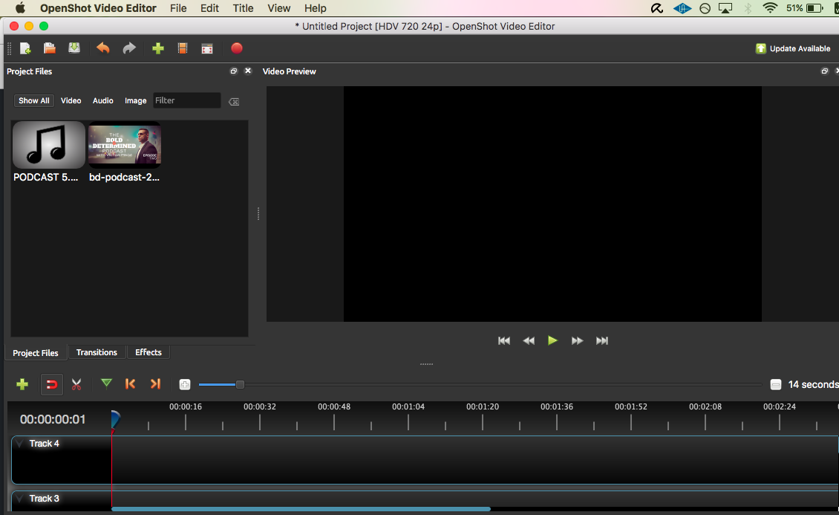The width and height of the screenshot is (839, 515).
Task: Filter project files by Audio
Action: pos(102,100)
